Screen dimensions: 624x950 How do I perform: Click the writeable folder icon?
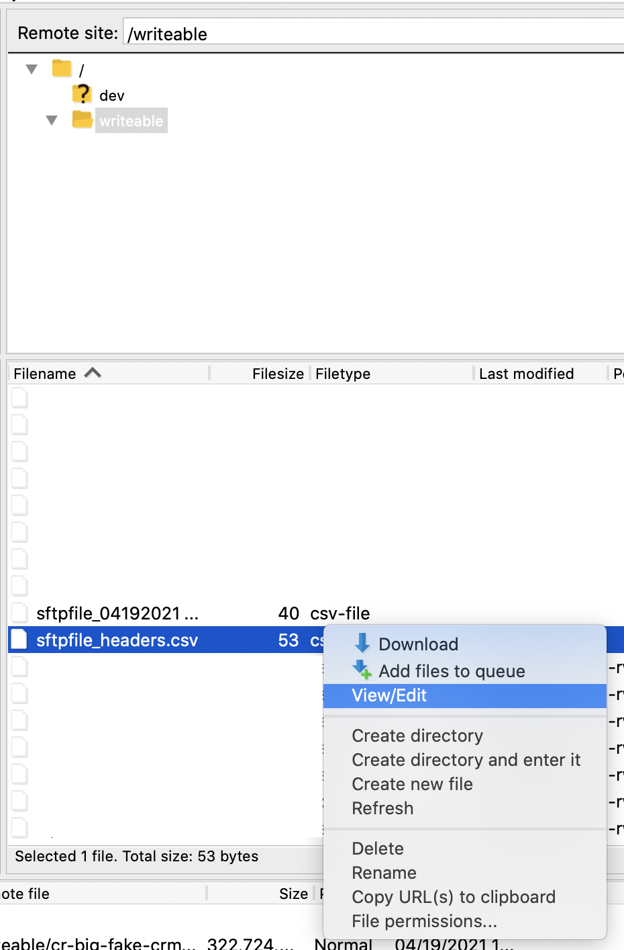(83, 120)
